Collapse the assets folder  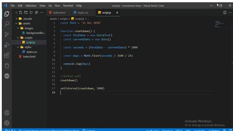(16, 23)
